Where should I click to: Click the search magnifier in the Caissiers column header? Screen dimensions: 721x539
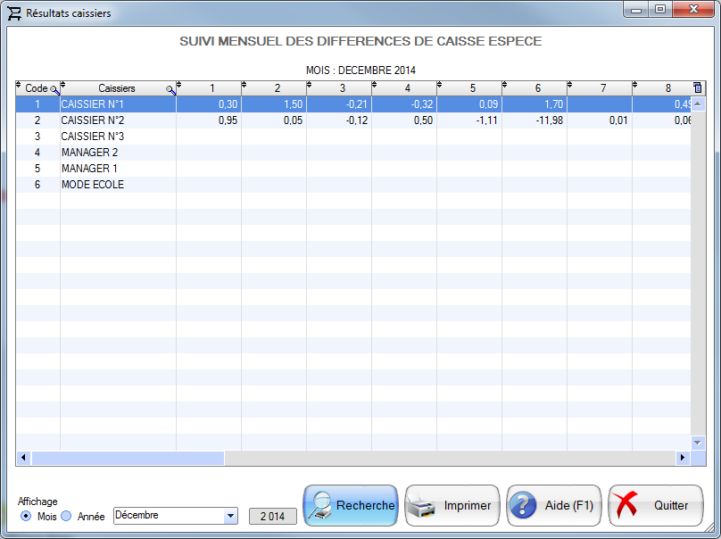tap(170, 88)
